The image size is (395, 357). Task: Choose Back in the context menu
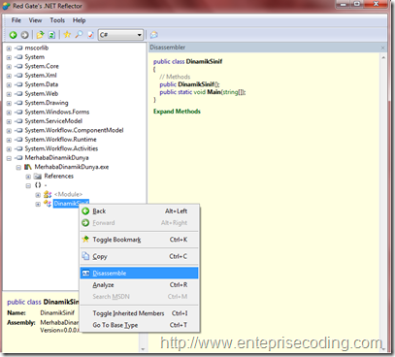139,211
